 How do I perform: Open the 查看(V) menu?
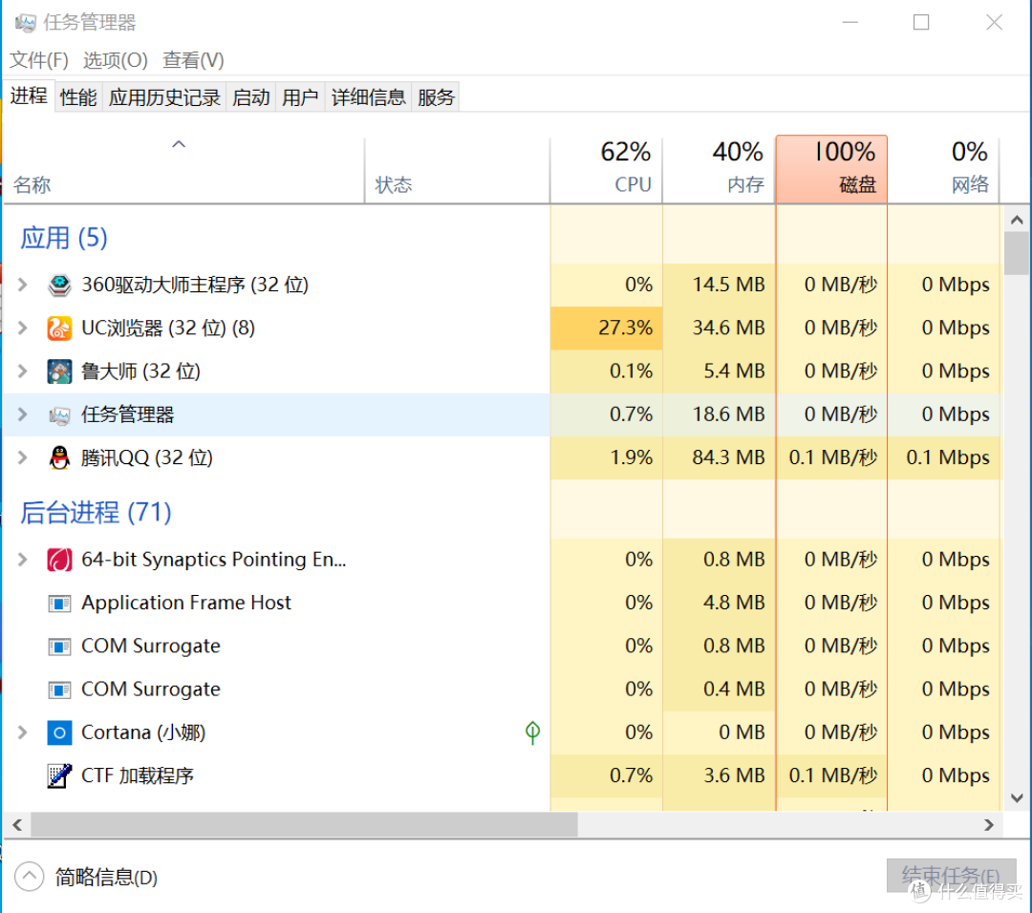193,60
